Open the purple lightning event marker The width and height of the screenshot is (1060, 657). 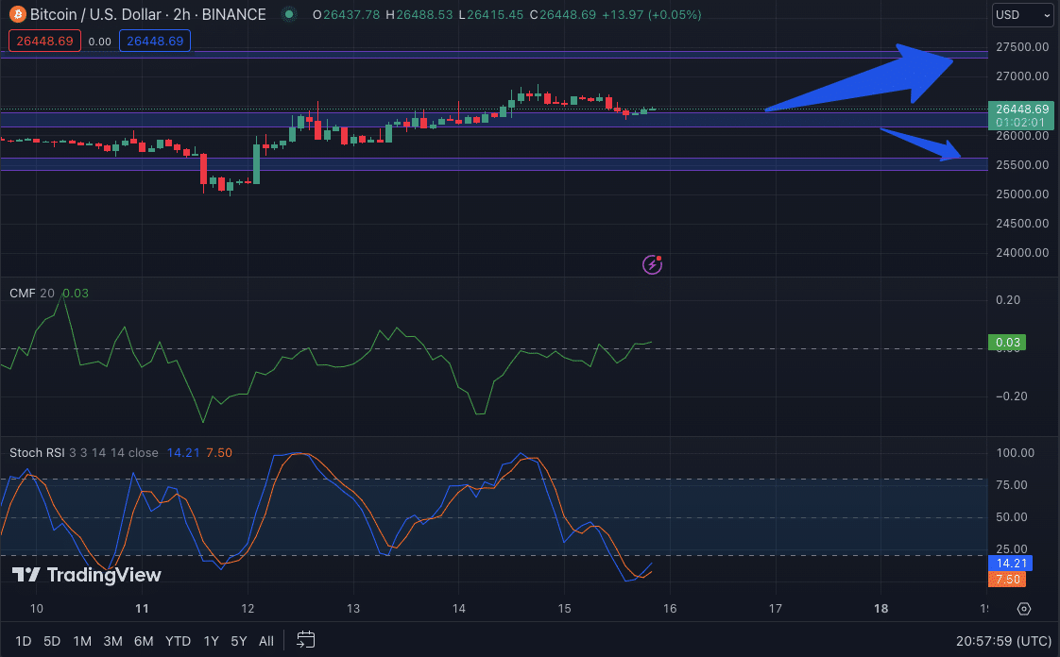(x=653, y=264)
